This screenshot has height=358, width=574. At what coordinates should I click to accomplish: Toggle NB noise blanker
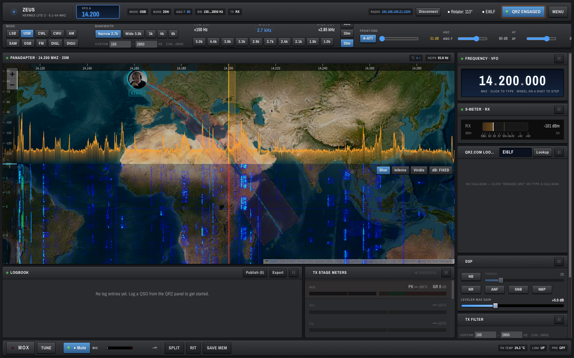(x=471, y=277)
